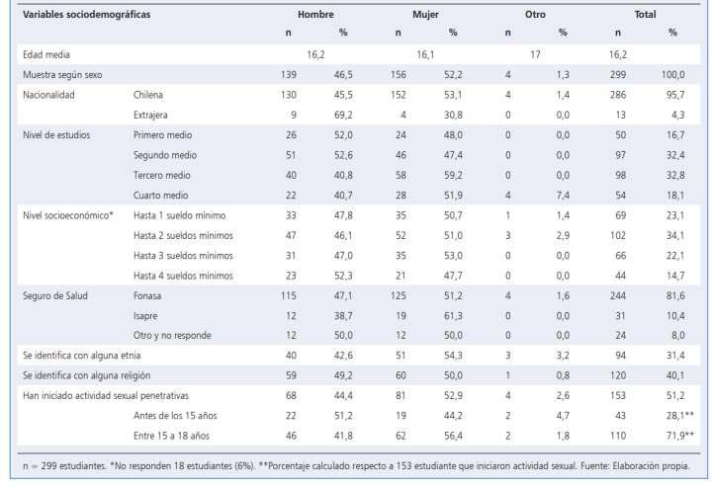Viewport: 712px width, 487px height.
Task: Click the 'Extrajera' subcategory text
Action: [x=150, y=116]
